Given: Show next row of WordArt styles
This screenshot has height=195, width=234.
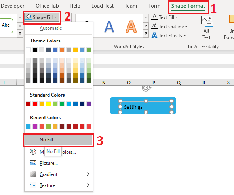Looking at the screenshot, I should 146,26.
